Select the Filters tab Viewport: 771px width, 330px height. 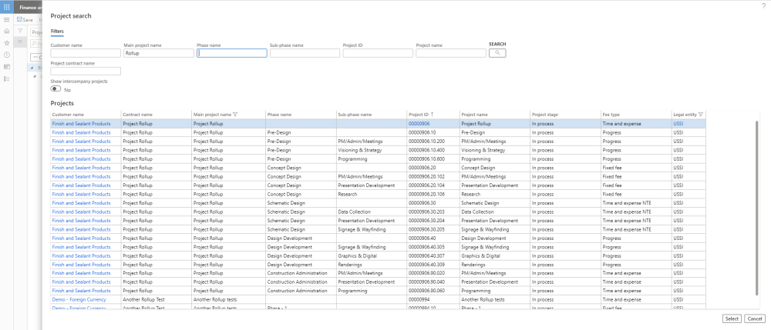click(x=57, y=32)
